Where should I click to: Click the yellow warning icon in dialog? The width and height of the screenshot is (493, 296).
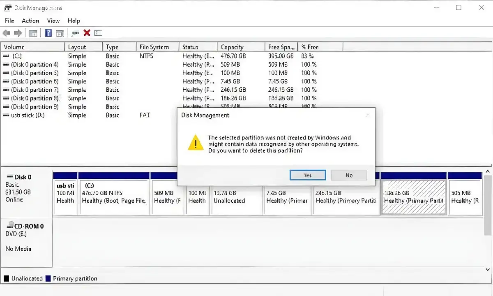coord(196,142)
